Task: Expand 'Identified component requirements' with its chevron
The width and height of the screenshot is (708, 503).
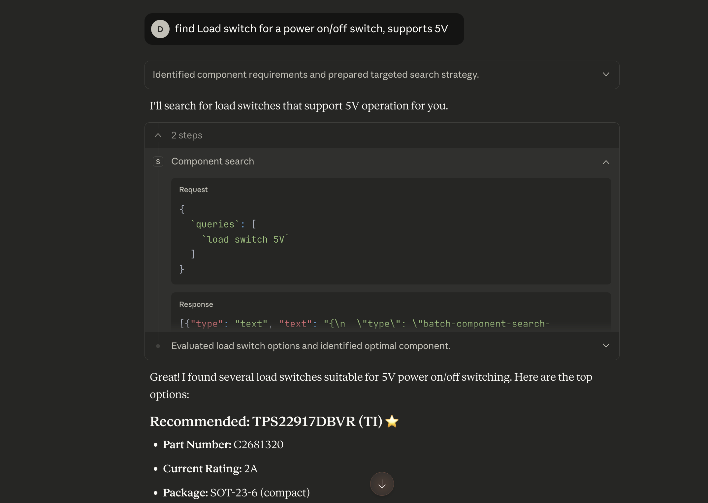Action: pos(606,74)
